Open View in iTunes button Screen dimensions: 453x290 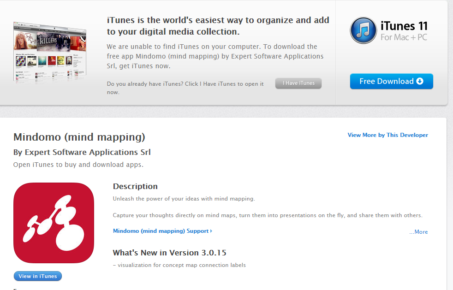tap(38, 276)
